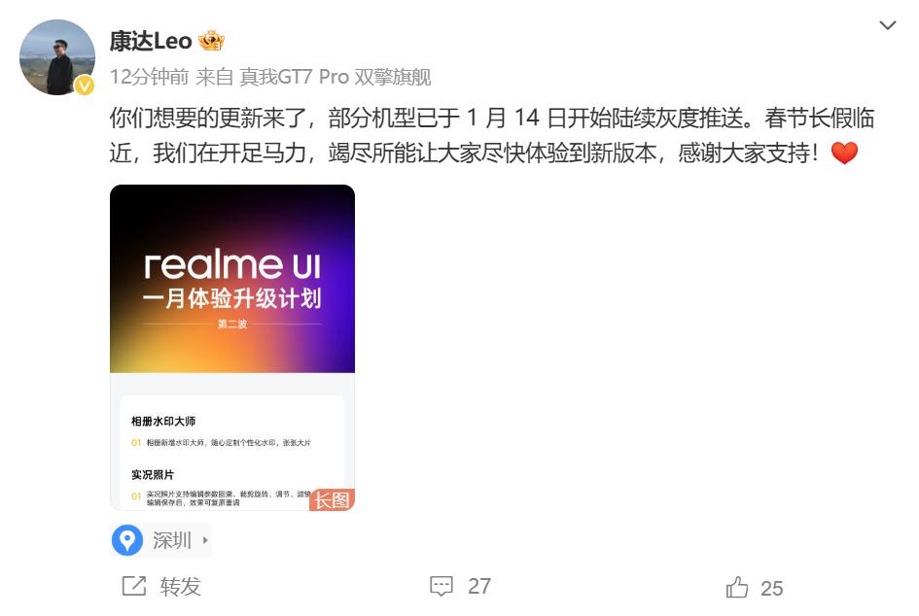Click the crown membership badge icon
919x616 pixels.
pyautogui.click(x=211, y=41)
